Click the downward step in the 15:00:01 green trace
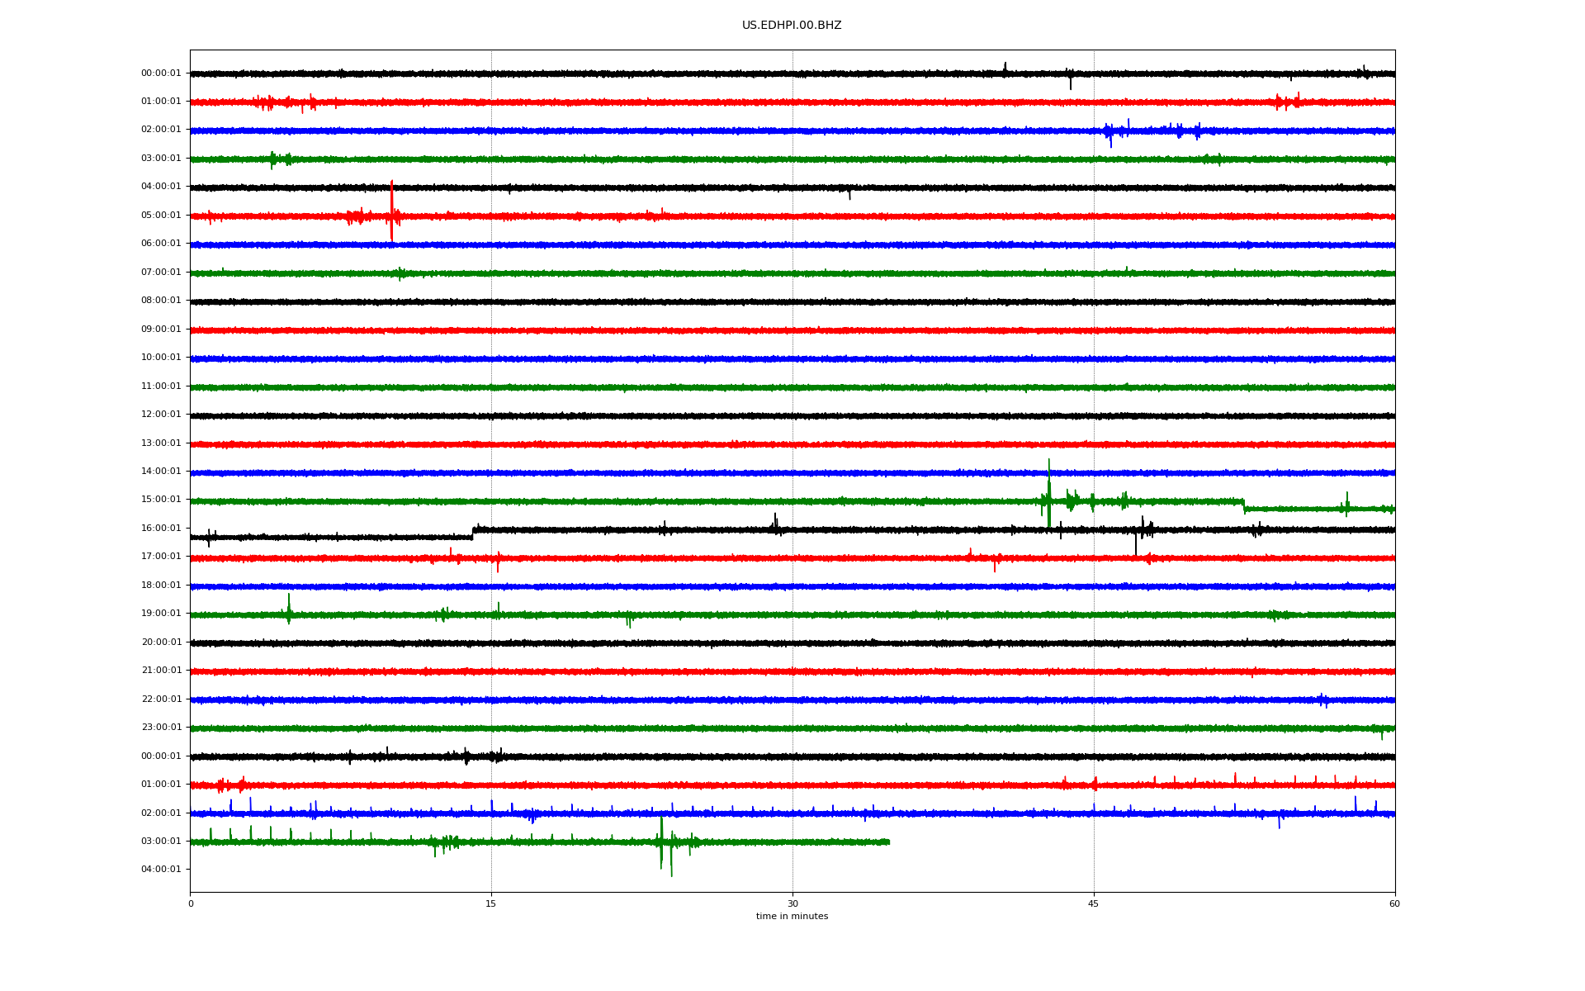Screen dimensions: 1585x991 [1244, 505]
